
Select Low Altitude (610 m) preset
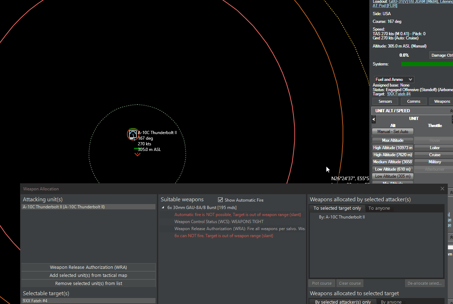click(x=393, y=169)
